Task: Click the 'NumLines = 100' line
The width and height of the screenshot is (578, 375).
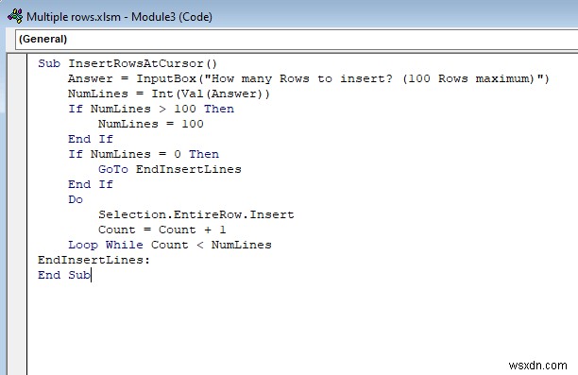Action: (151, 124)
